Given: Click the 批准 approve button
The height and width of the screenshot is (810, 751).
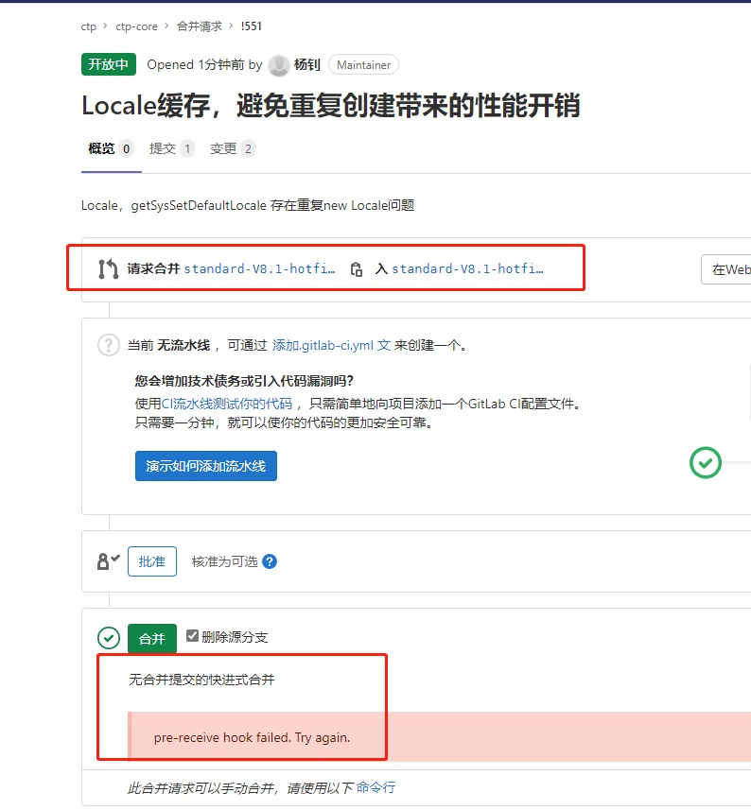Looking at the screenshot, I should tap(152, 561).
